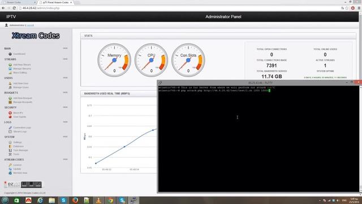Click the Update icon
362x204 pixels.
pos(10,169)
